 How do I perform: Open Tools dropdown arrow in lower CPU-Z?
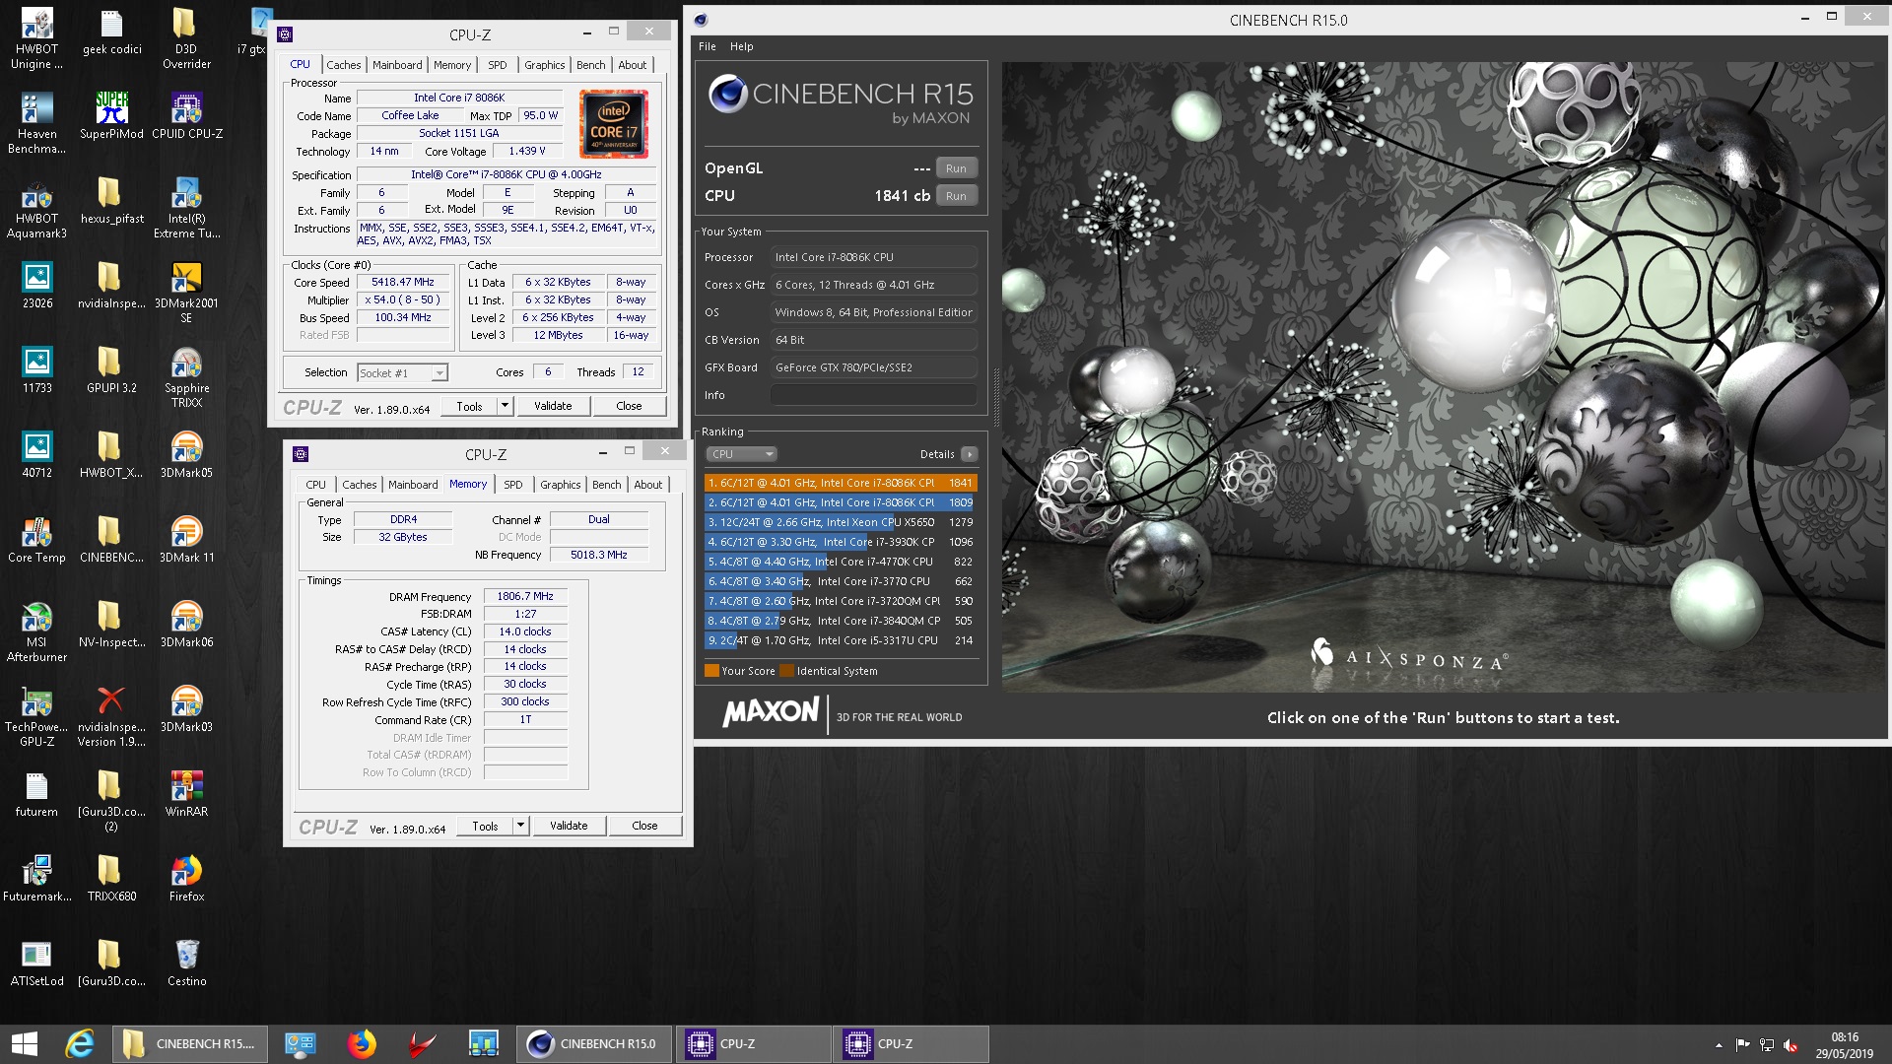[520, 826]
